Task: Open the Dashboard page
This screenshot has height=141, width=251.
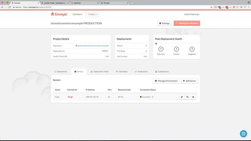Action: [x=77, y=14]
